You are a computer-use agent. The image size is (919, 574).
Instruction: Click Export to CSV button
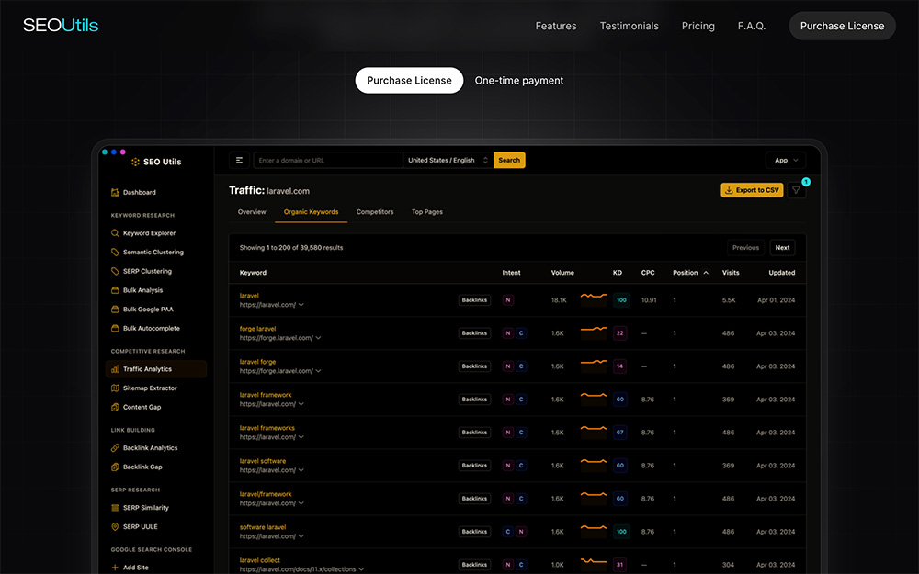(752, 190)
